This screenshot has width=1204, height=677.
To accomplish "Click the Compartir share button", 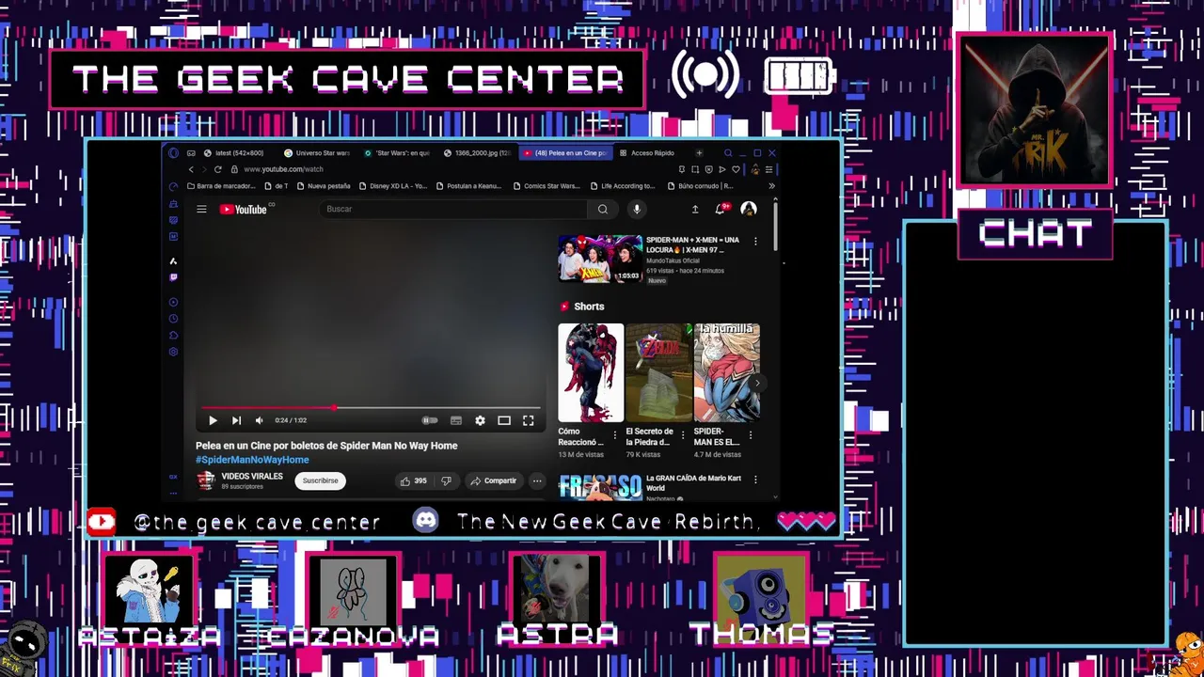I will [494, 480].
